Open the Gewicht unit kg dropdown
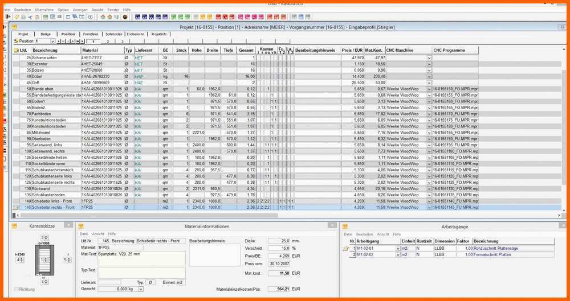Image resolution: width=570 pixels, height=301 pixels. pos(141,290)
